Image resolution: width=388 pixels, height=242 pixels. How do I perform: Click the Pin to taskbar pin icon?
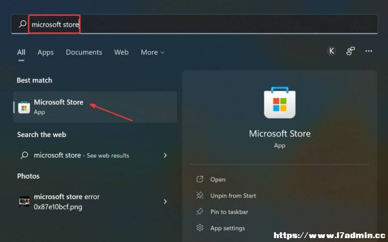coord(200,211)
